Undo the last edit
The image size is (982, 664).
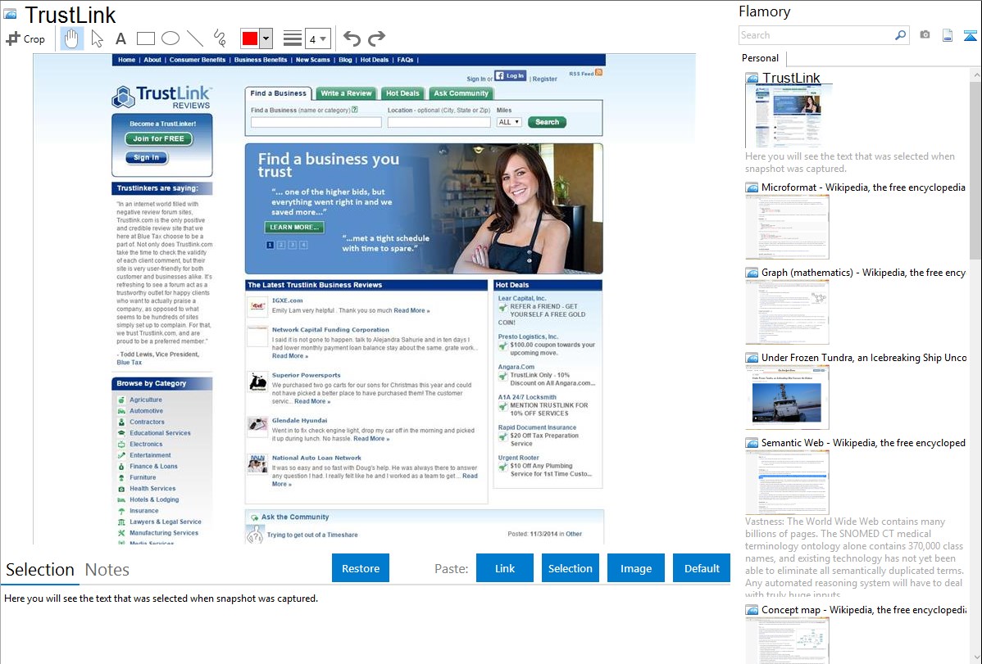(x=352, y=38)
